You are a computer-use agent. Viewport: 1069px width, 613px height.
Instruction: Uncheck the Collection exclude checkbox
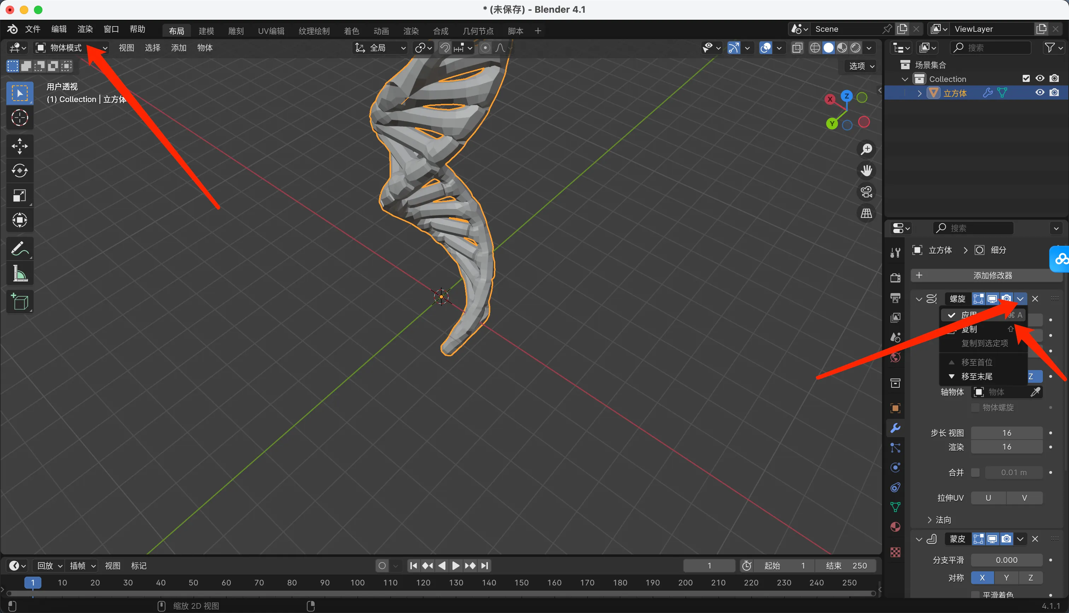[x=1026, y=79]
